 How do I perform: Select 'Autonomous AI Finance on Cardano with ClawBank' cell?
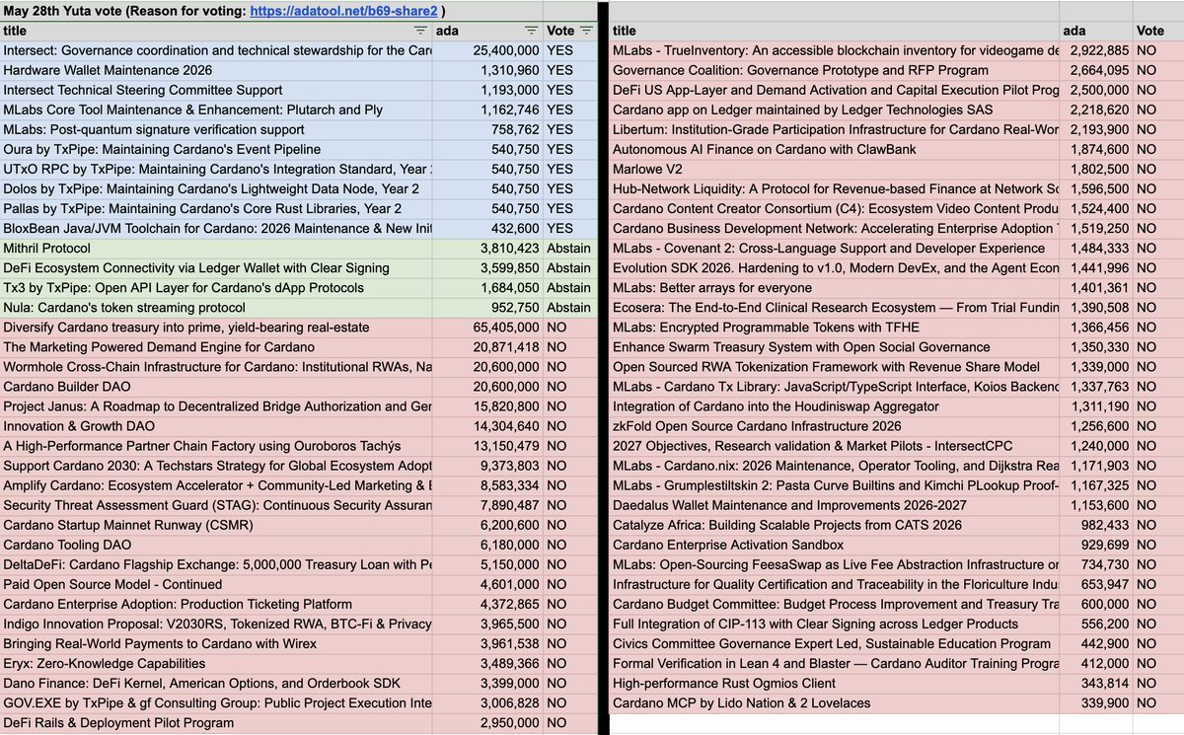click(837, 149)
